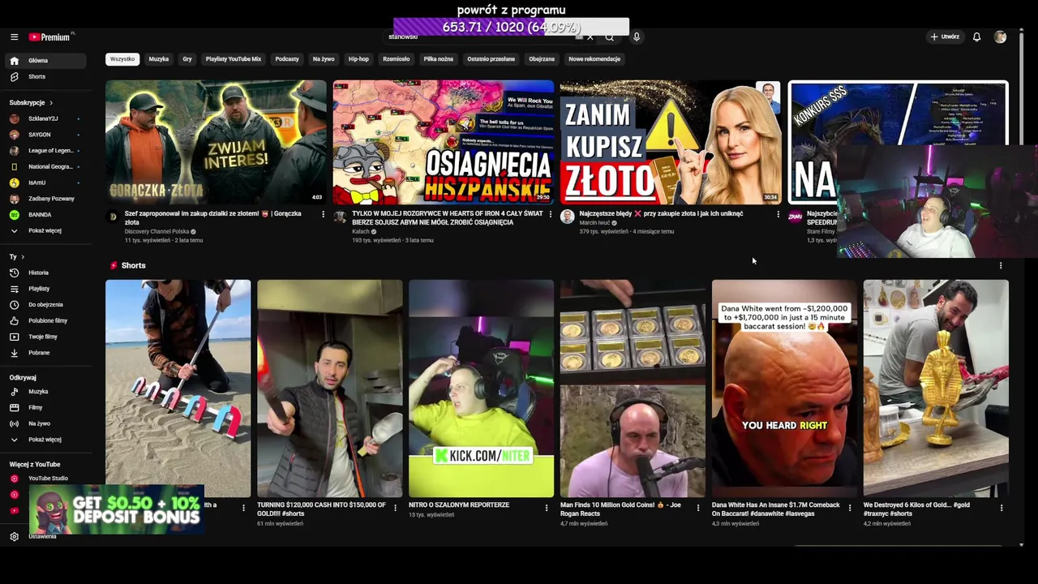Open kick.com/NITER short thumbnail
The image size is (1038, 584).
(482, 389)
